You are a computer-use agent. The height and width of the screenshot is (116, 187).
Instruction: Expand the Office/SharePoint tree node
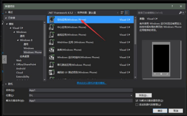(14, 64)
